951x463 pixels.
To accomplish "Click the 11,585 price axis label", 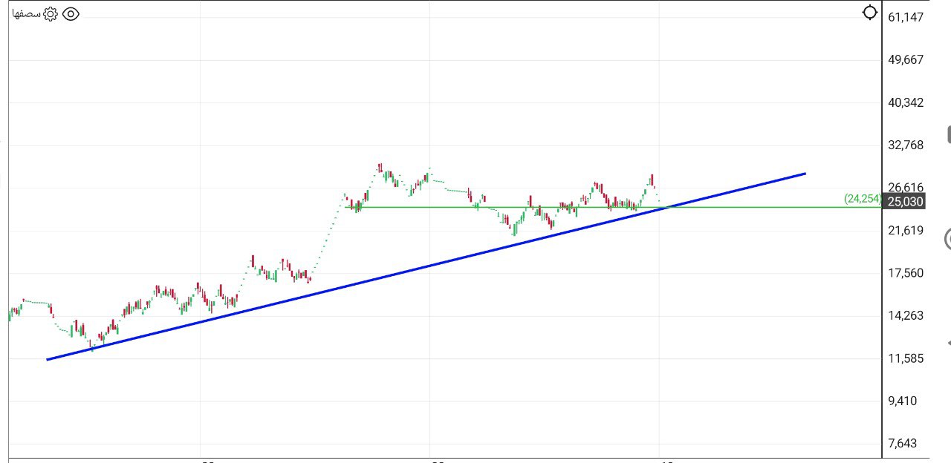I will (x=906, y=358).
